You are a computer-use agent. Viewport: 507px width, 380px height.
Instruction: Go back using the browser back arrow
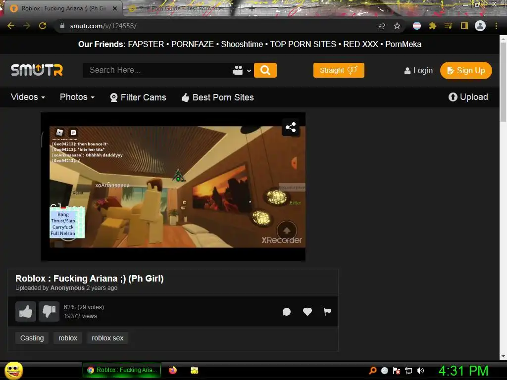(11, 26)
